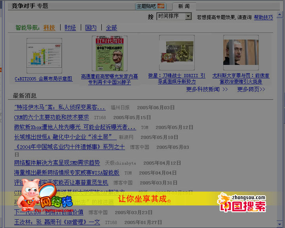285x228 pixels.
Task: Open the "特洛伊木马"案 news headline
Action: pos(60,107)
